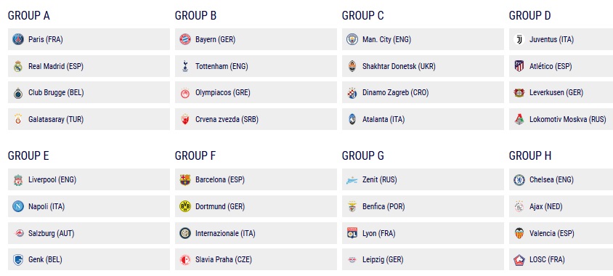613x276 pixels.
Task: Click the Tottenham cockerel crest icon
Action: (x=185, y=66)
